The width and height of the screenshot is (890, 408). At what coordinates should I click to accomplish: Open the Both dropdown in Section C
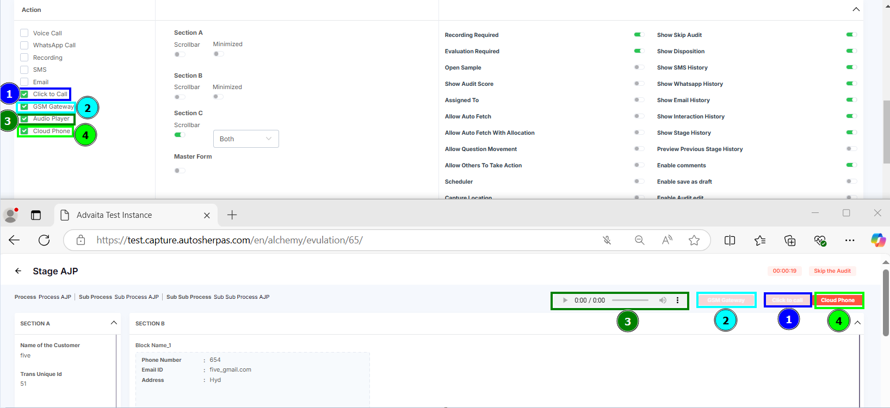[x=246, y=139]
